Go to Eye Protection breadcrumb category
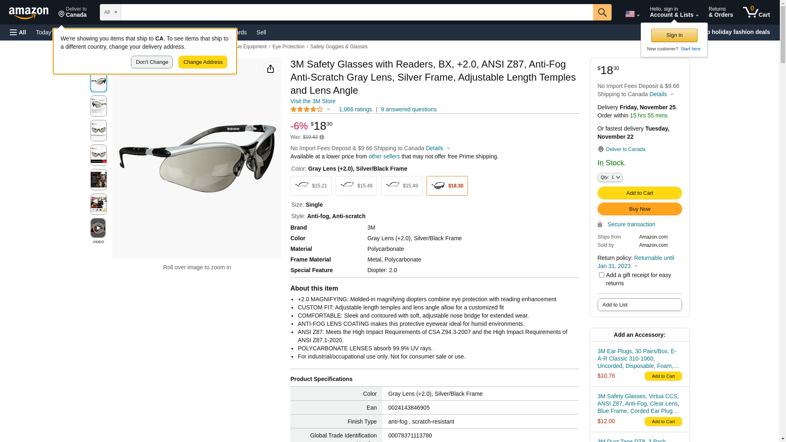Screen dimensions: 786x442 pyautogui.click(x=288, y=47)
